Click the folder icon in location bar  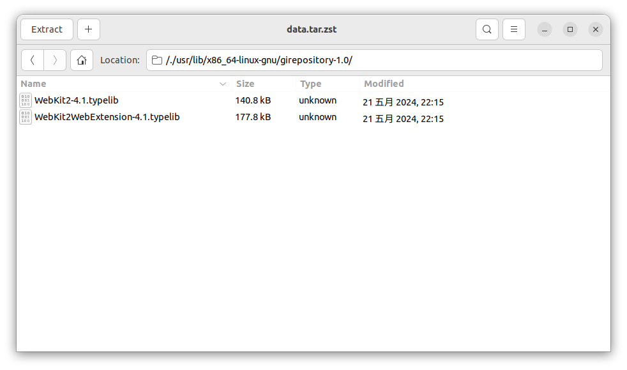(157, 60)
